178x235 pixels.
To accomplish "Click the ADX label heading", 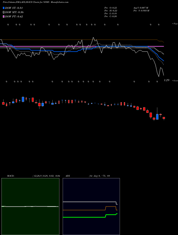I will coord(68,176).
